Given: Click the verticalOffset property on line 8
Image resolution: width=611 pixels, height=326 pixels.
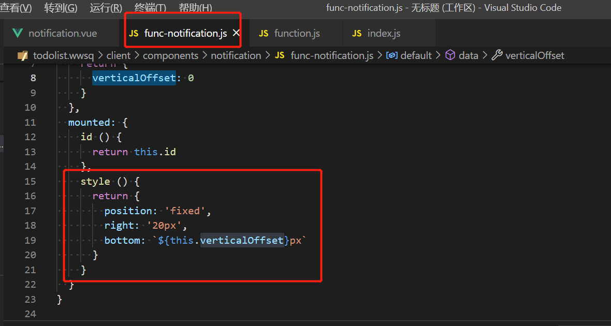Looking at the screenshot, I should click(x=134, y=78).
